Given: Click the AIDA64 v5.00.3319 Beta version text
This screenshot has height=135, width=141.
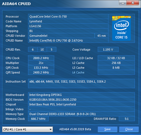Looking at the screenshot, I should pos(75,129).
